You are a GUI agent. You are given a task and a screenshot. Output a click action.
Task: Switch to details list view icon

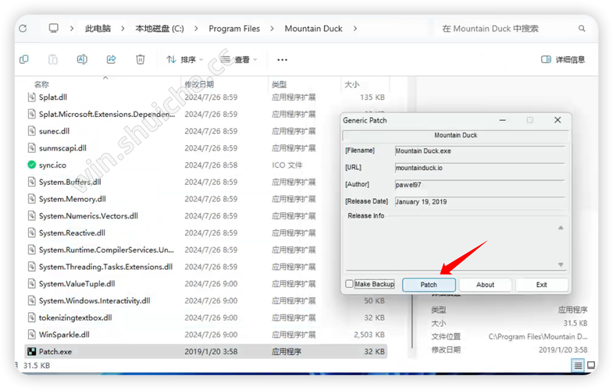[579, 365]
